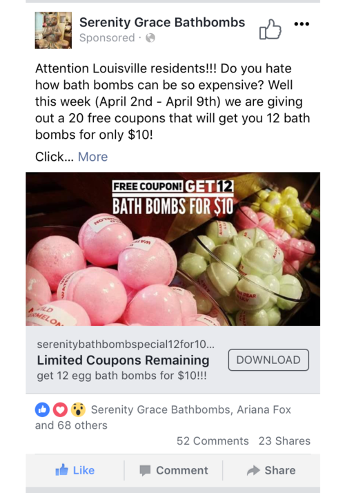Click the wow face reaction icon
The width and height of the screenshot is (345, 493).
[78, 409]
